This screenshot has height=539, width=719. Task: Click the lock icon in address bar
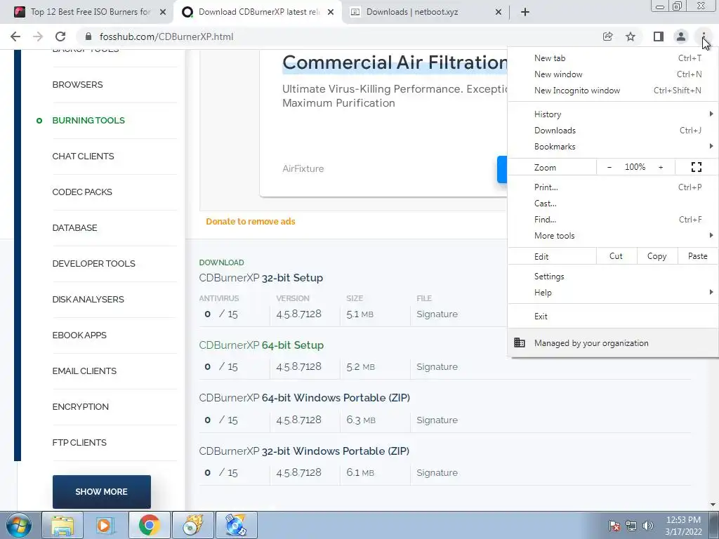[88, 36]
